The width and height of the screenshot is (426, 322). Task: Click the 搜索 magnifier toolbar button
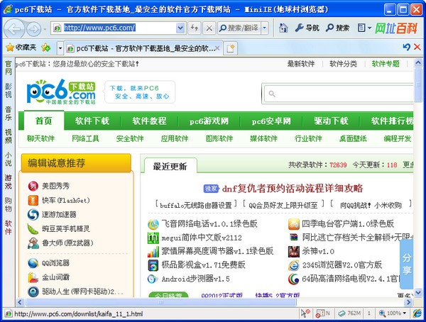(337, 28)
